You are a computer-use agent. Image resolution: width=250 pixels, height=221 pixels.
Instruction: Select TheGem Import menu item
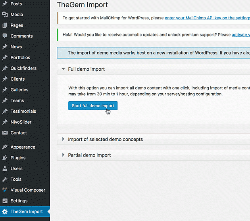click(25, 212)
